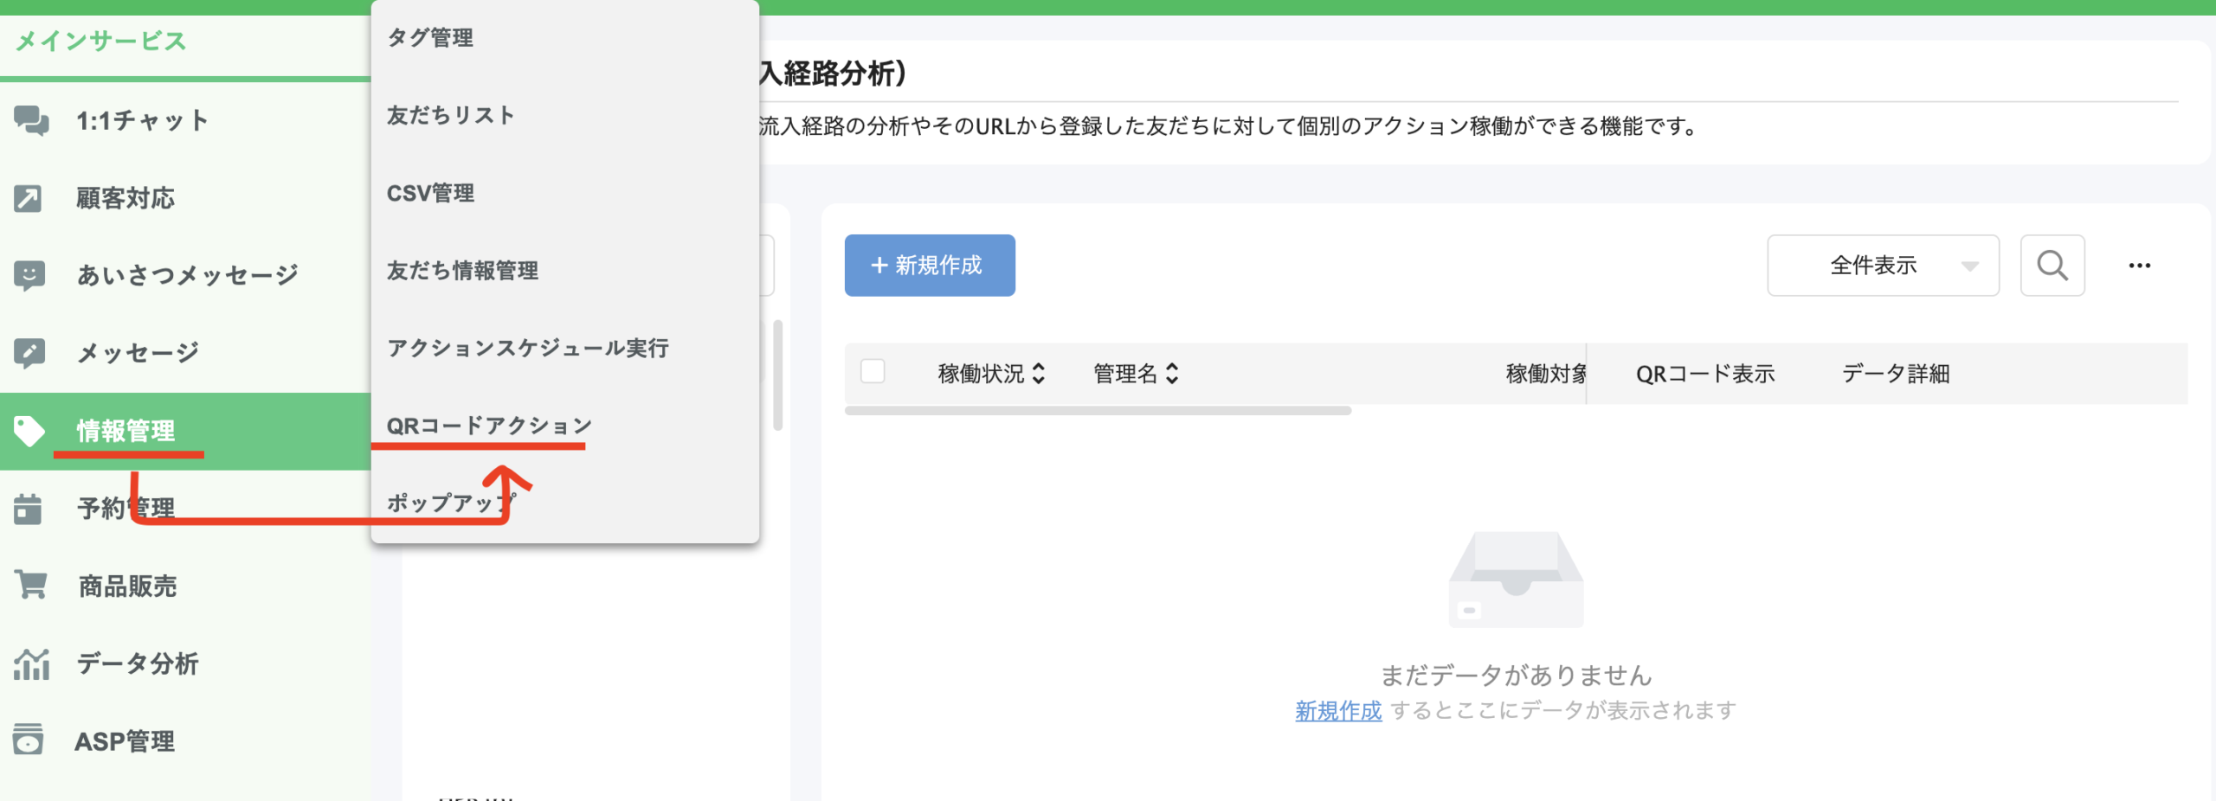Click the horizontal scrollbar under table header
2216x801 pixels.
click(1098, 411)
